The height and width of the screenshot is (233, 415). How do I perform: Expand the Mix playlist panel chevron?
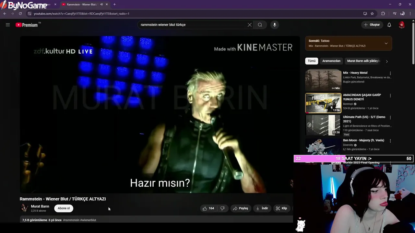coord(386,43)
